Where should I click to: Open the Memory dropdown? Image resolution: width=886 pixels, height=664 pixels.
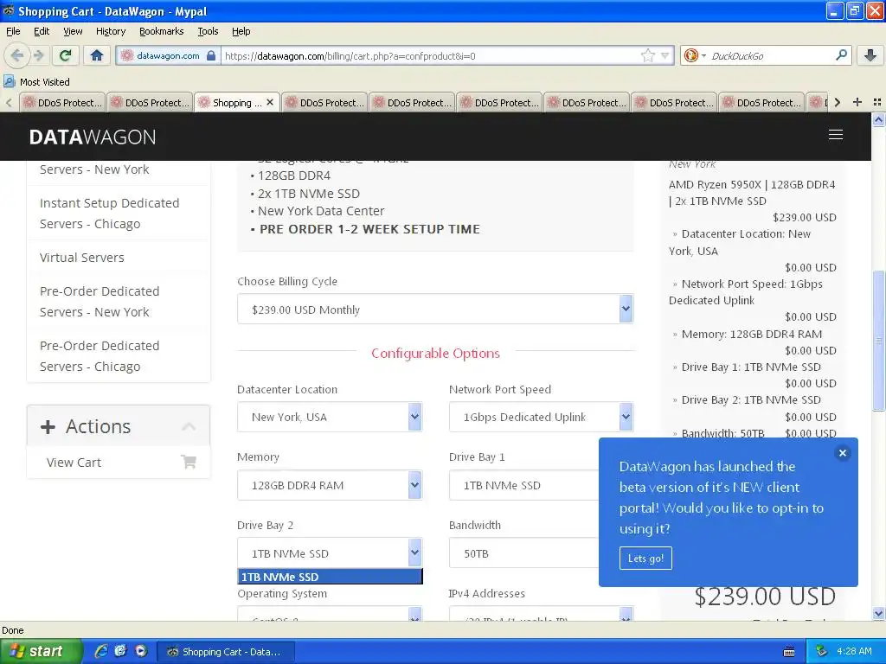tap(330, 485)
